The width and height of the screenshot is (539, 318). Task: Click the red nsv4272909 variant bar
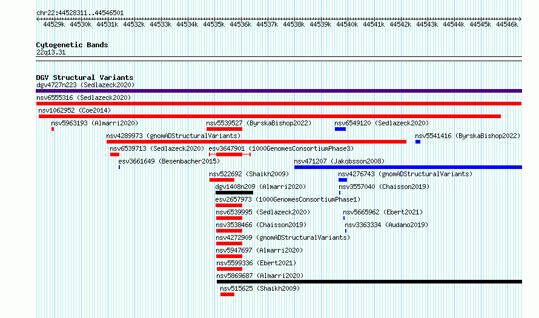pyautogui.click(x=230, y=243)
